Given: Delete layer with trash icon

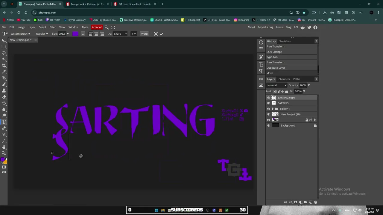Looking at the screenshot, I should [x=315, y=202].
